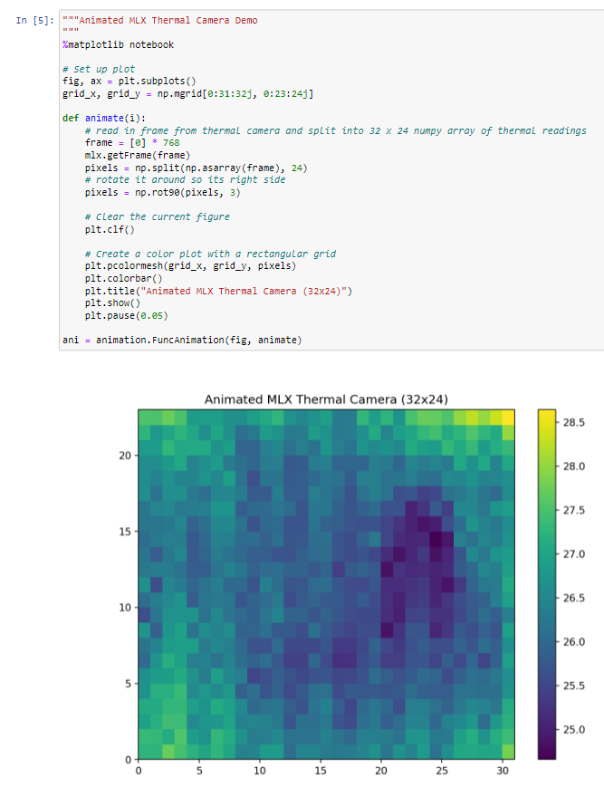Click the 'plt.clf()' line
The height and width of the screenshot is (797, 604).
tap(110, 229)
